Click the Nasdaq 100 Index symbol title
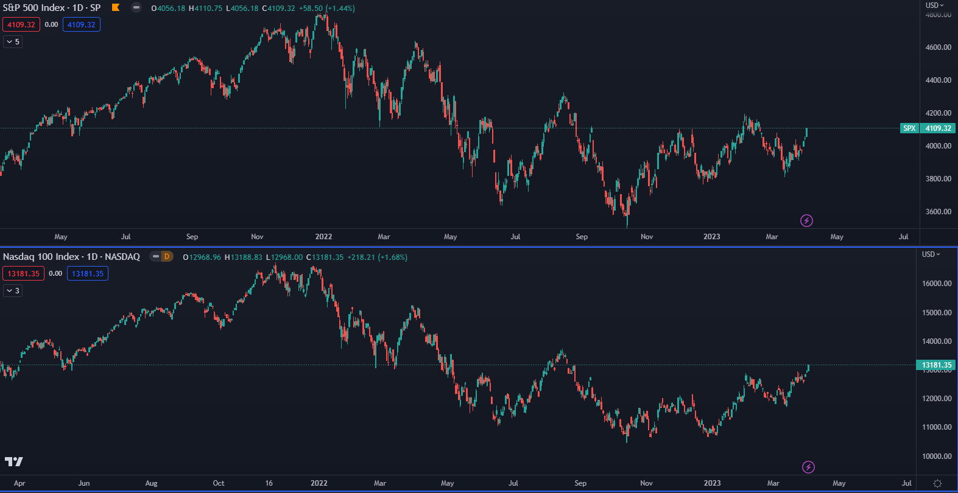 coord(71,257)
